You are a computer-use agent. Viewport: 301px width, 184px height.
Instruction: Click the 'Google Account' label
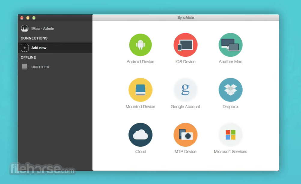185,107
